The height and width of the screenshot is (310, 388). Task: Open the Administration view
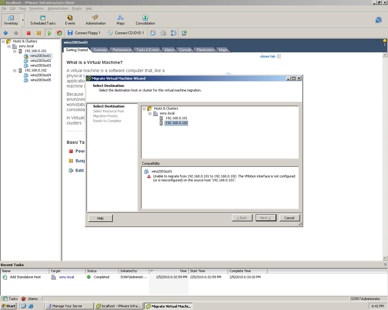pyautogui.click(x=95, y=19)
